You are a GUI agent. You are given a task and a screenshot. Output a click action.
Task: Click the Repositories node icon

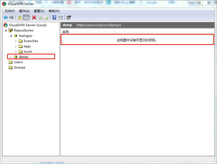[x=11, y=30]
